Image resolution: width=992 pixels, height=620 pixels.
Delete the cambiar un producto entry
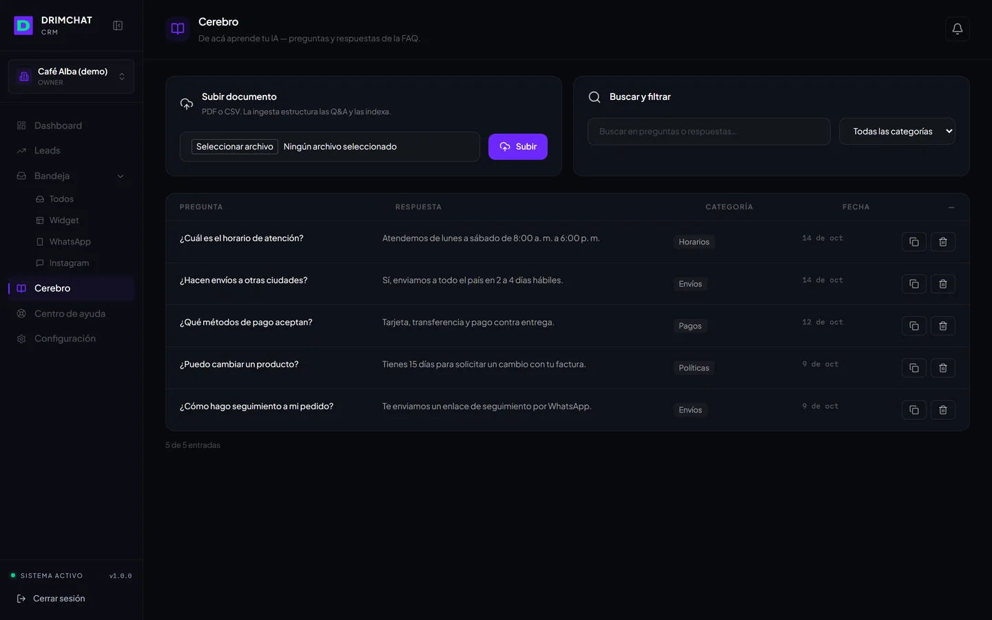(943, 368)
